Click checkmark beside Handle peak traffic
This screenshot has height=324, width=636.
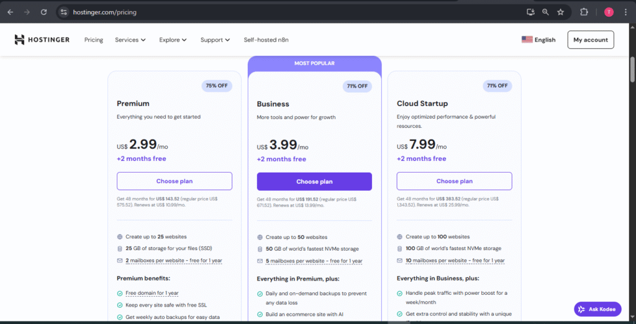pyautogui.click(x=399, y=293)
